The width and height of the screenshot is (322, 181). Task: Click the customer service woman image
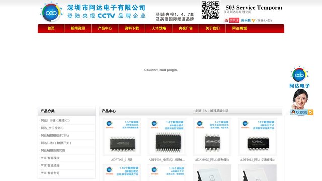click(300, 99)
